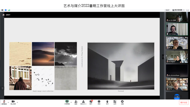190x107 pixels.
Task: Click meeting info icon at top left
Action: (2, 10)
